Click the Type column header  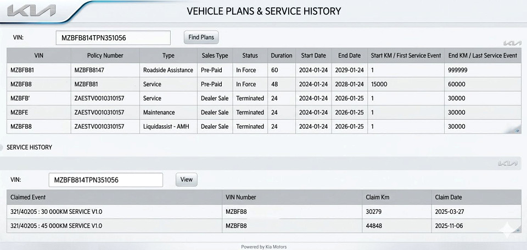tap(169, 55)
